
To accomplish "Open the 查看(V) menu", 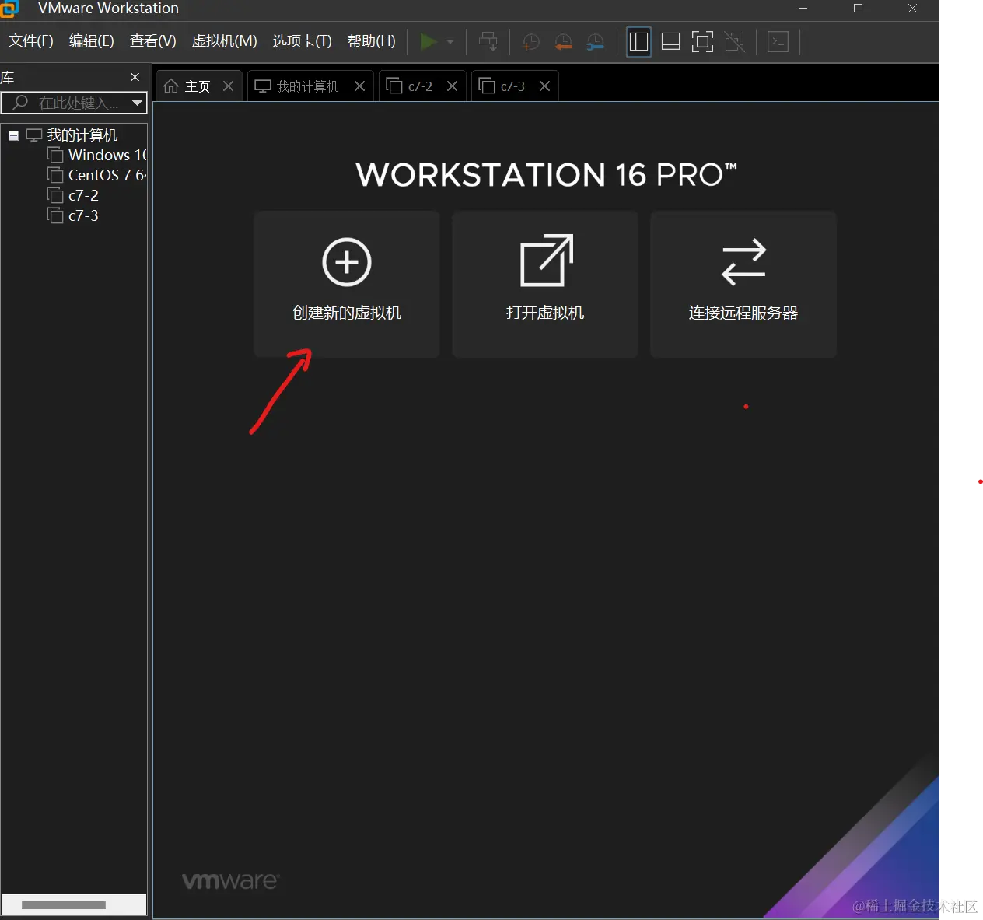I will 153,41.
